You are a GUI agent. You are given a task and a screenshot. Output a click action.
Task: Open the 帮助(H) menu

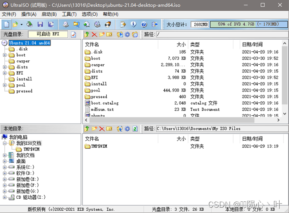click(x=111, y=14)
